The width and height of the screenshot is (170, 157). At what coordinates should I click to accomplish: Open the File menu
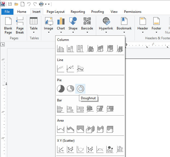click(x=7, y=12)
